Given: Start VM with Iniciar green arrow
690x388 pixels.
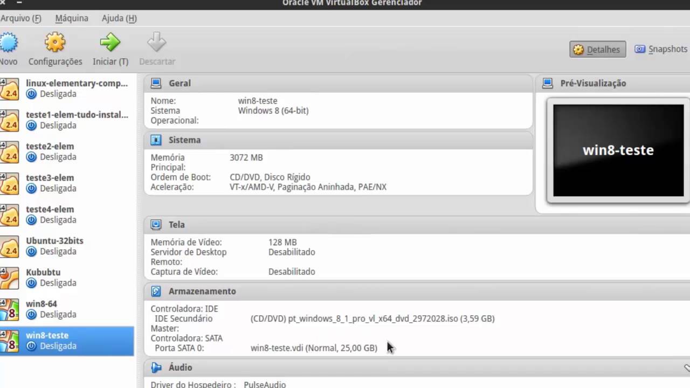Looking at the screenshot, I should (110, 42).
